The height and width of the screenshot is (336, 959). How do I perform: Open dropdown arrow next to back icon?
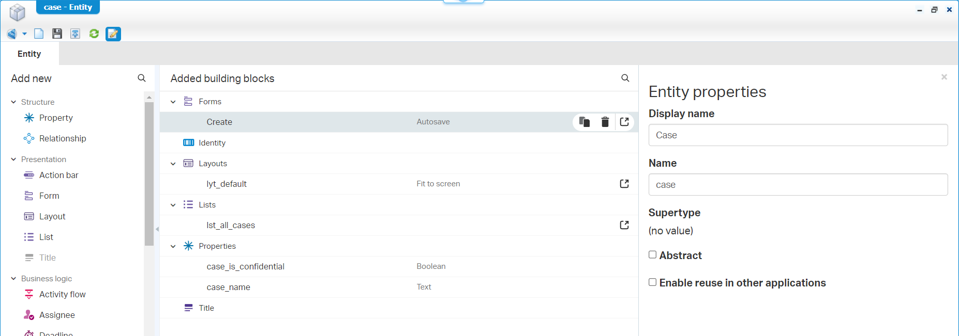24,34
